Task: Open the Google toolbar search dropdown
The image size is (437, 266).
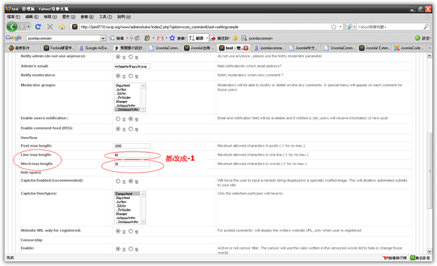Action: 103,38
